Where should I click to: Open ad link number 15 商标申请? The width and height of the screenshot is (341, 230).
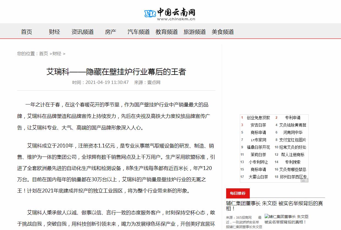[258, 169]
